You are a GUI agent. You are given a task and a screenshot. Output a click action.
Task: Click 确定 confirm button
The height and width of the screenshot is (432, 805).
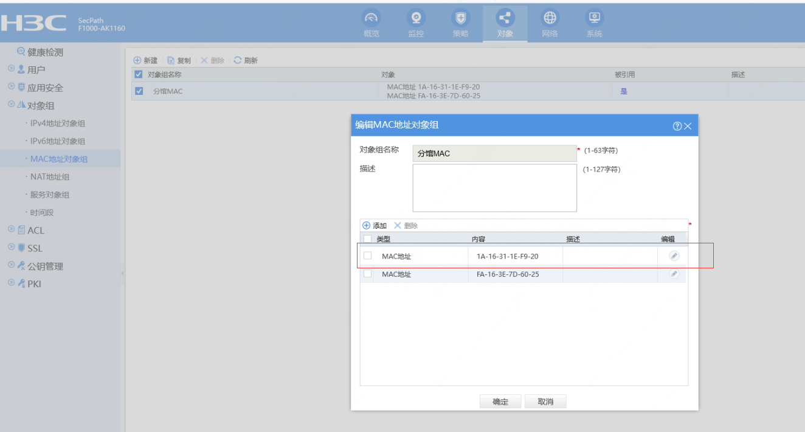[500, 402]
